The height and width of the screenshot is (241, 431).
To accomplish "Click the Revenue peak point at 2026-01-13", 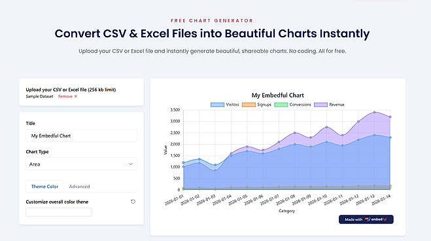I will [x=374, y=112].
